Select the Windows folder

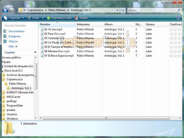[x=12, y=118]
